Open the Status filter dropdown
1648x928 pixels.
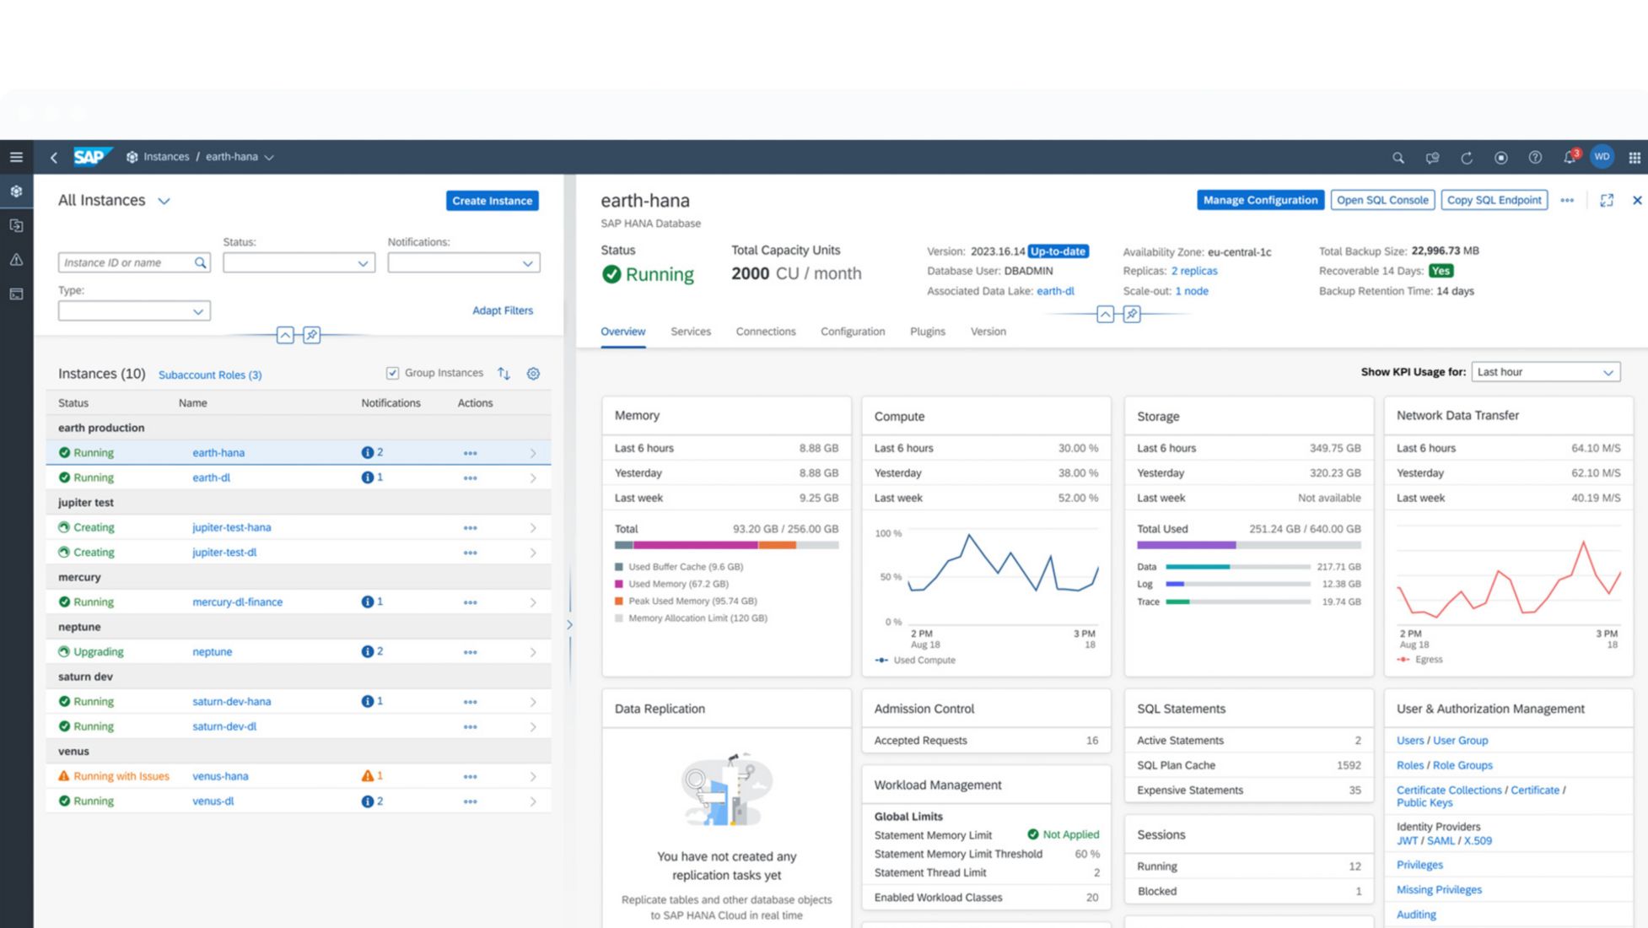coord(299,263)
